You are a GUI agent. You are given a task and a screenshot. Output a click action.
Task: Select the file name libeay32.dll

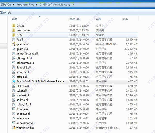pos(24,68)
